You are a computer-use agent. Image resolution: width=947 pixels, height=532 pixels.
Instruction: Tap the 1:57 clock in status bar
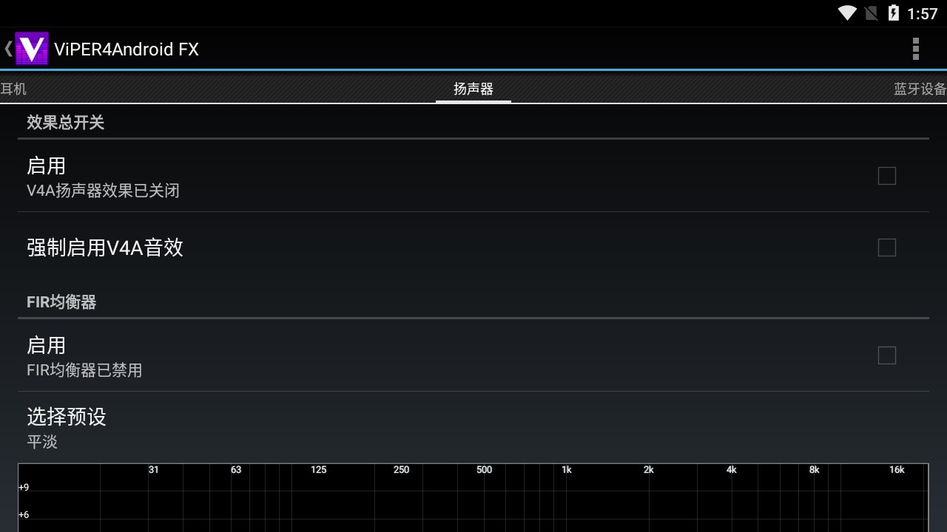(x=923, y=13)
